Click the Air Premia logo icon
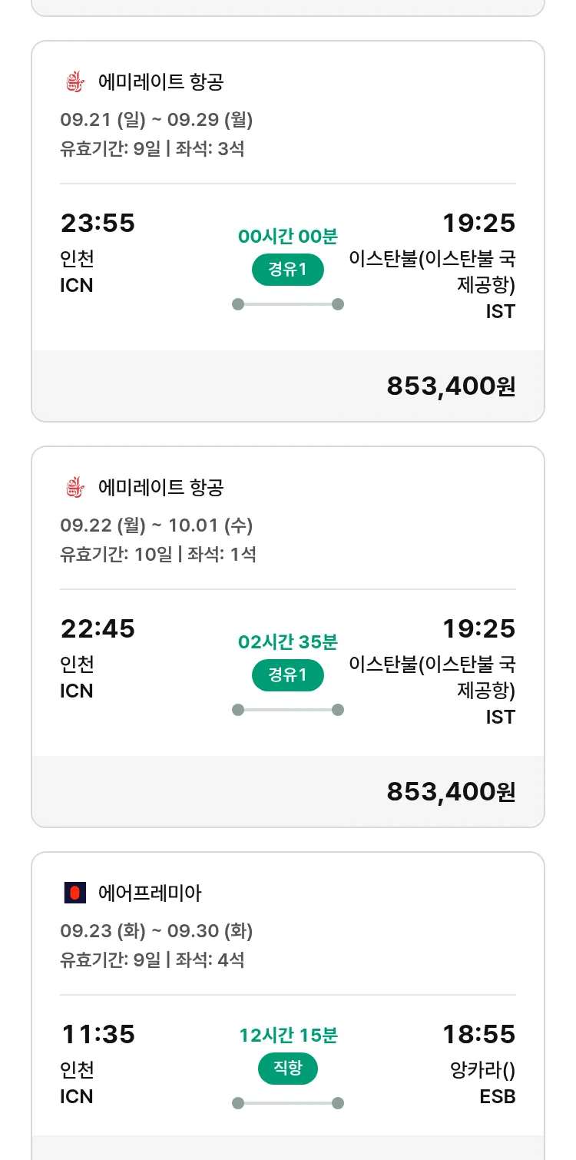Screen dimensions: 576x1160 (74, 893)
